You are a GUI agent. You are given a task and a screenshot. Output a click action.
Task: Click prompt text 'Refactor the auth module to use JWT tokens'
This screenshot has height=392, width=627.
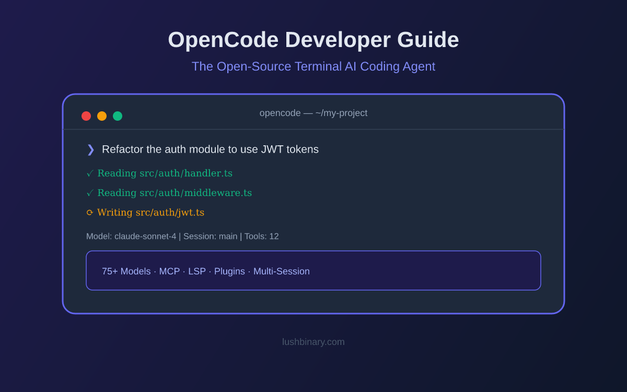[x=210, y=149]
